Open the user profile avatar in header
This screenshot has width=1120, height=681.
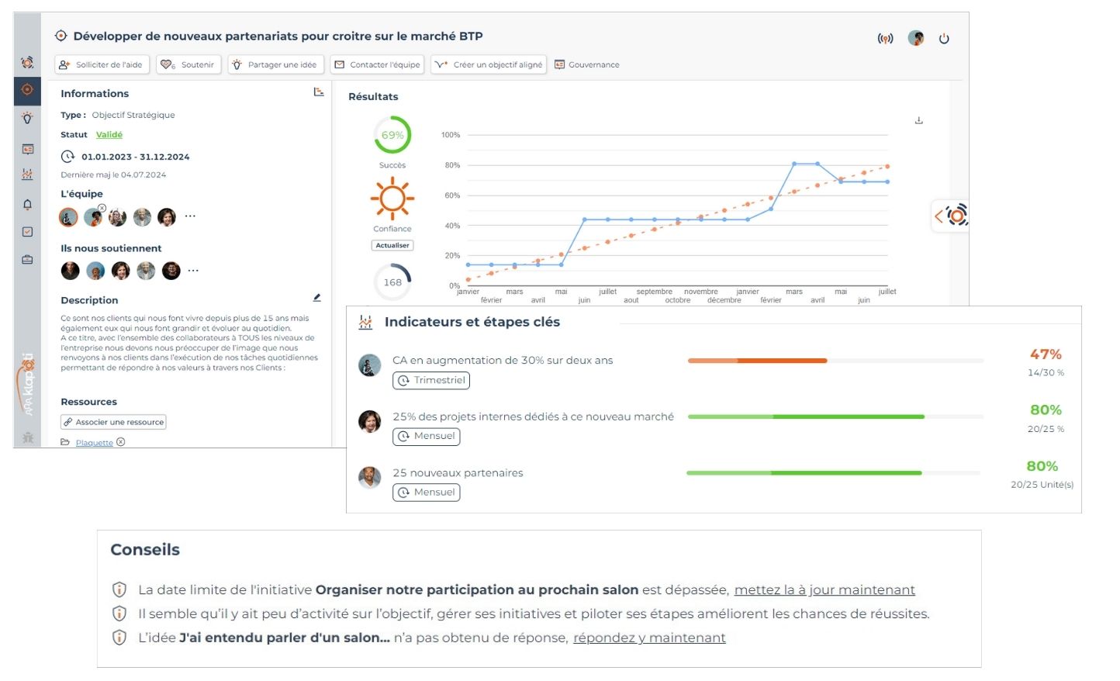coord(916,38)
